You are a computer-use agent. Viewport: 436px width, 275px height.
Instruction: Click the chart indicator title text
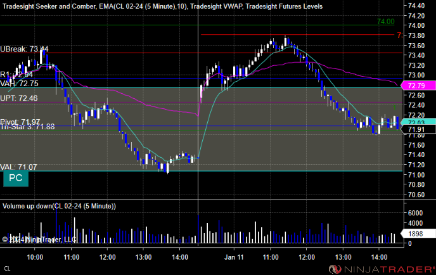pyautogui.click(x=162, y=6)
